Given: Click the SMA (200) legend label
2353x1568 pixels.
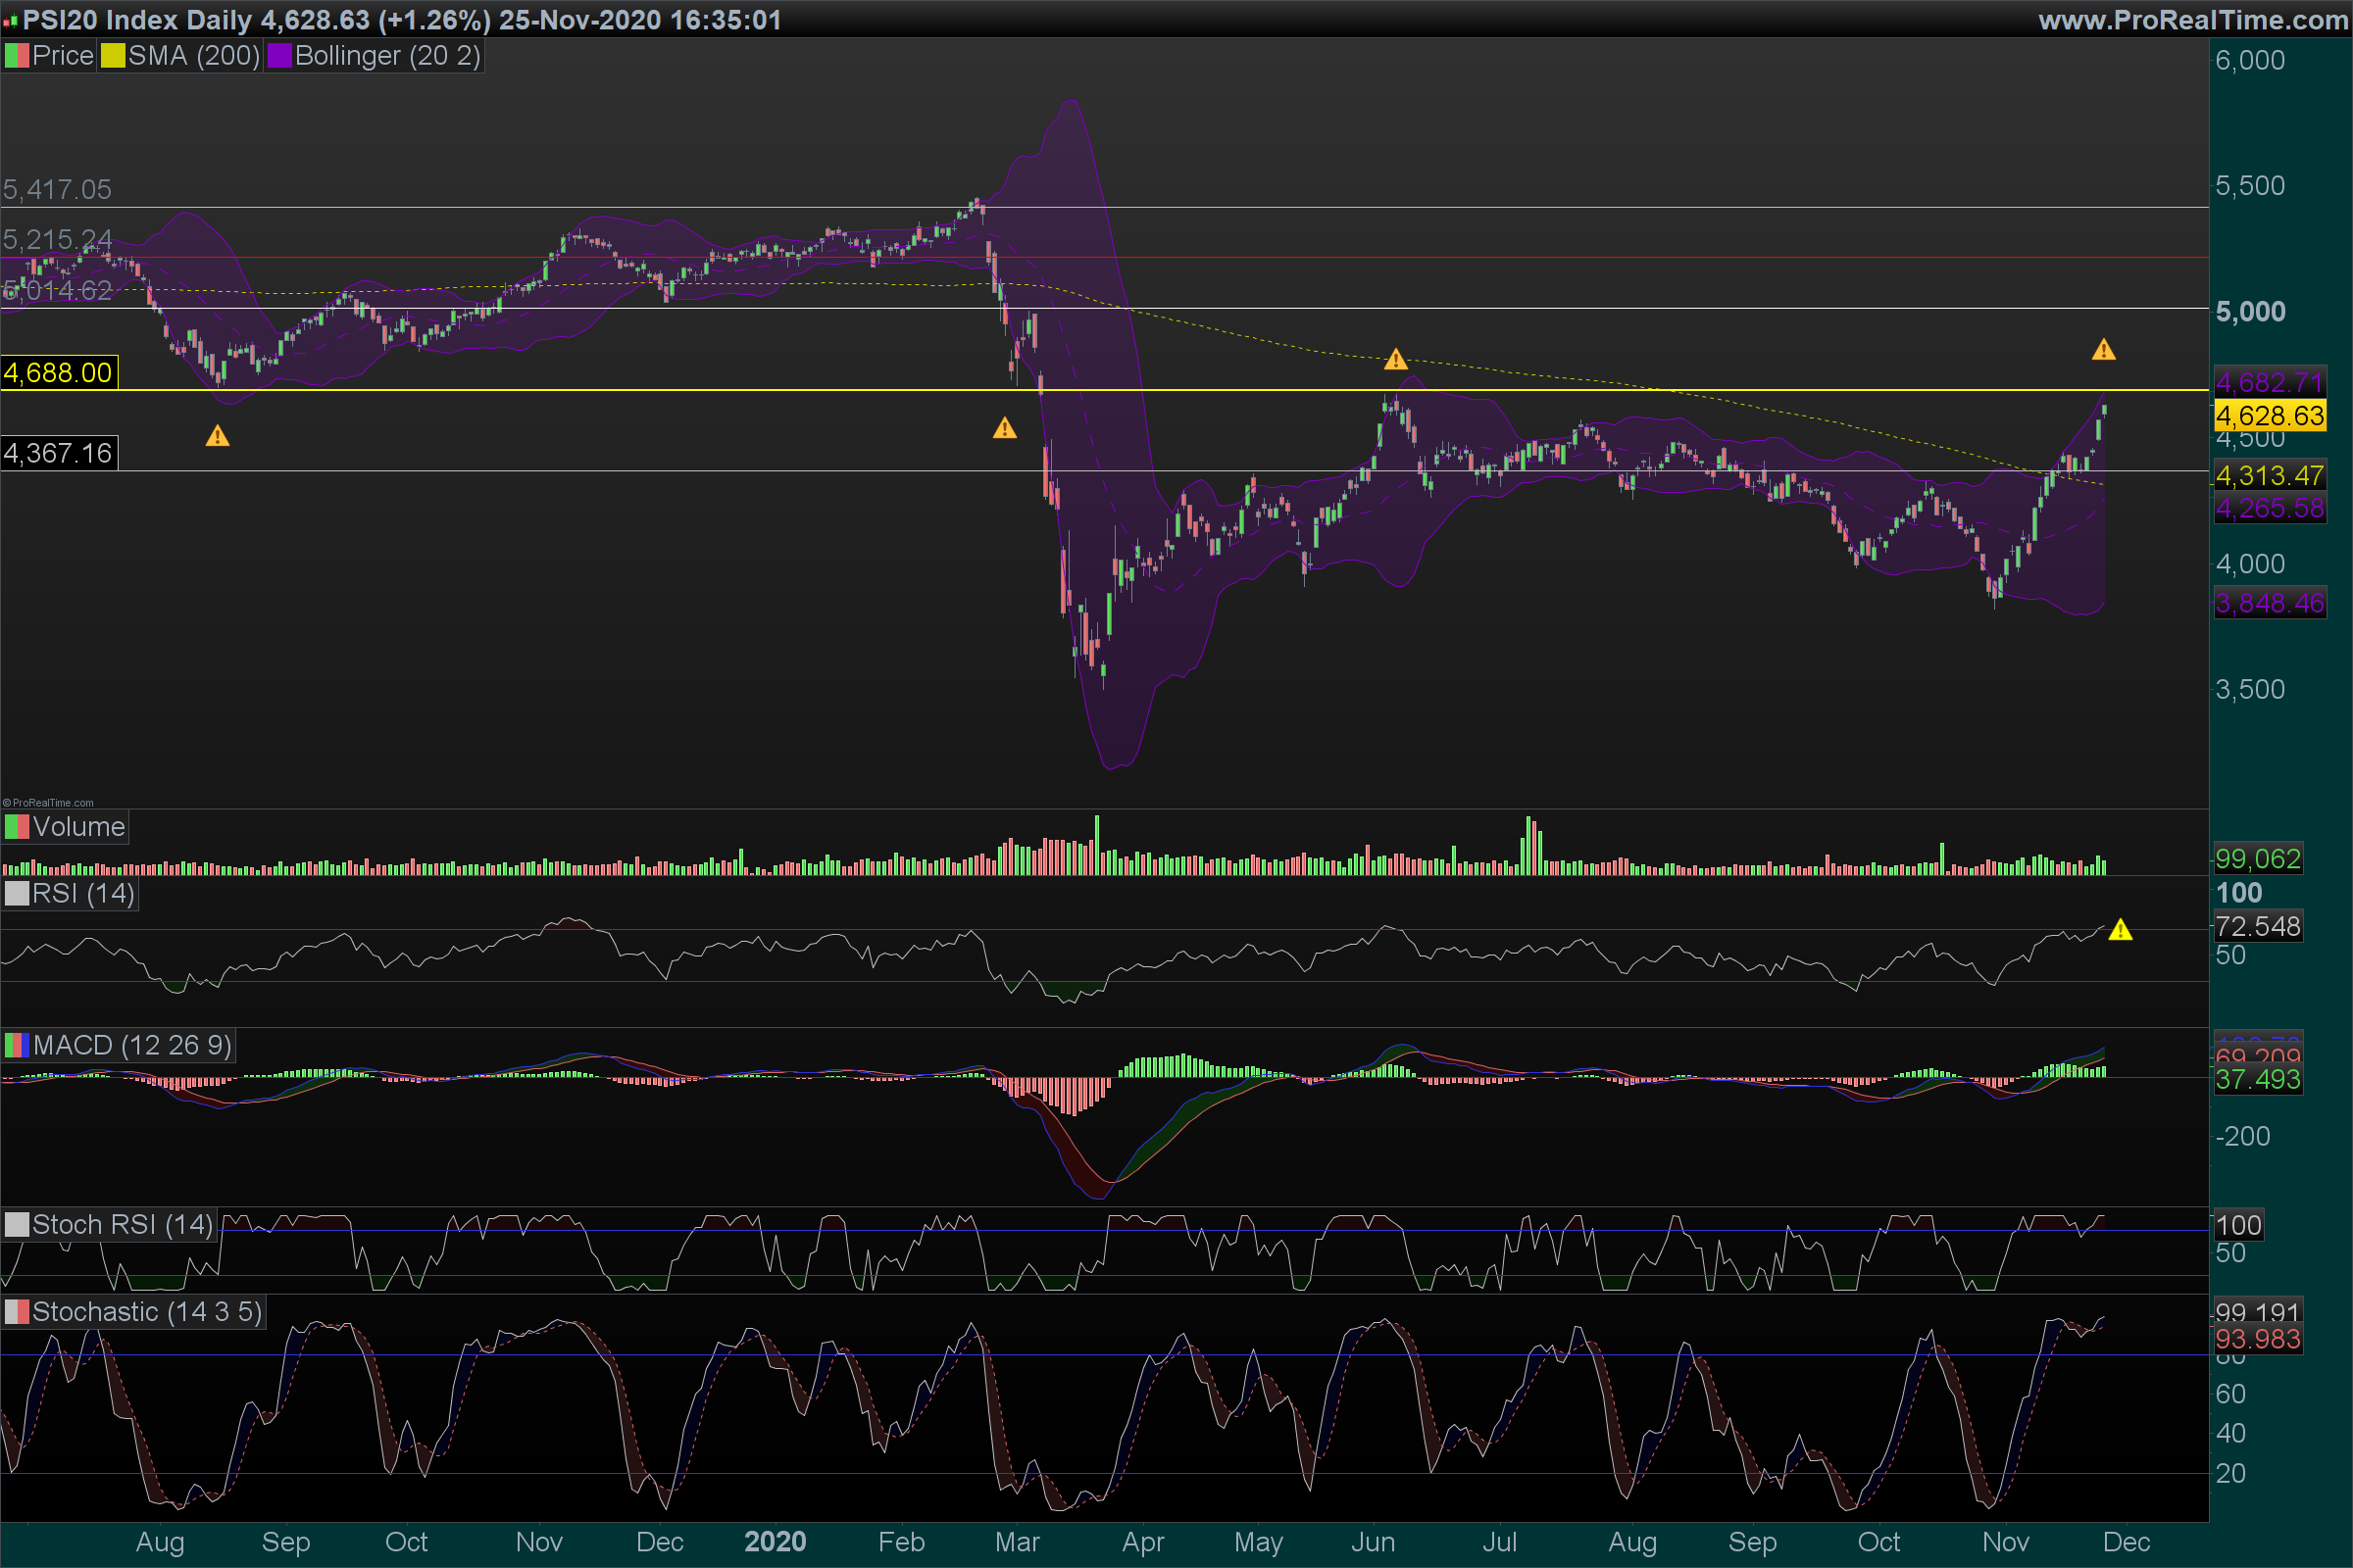Looking at the screenshot, I should coord(193,56).
